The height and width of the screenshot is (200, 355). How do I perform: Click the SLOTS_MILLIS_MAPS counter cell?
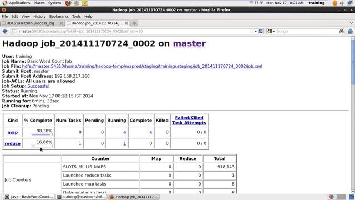coord(100,167)
